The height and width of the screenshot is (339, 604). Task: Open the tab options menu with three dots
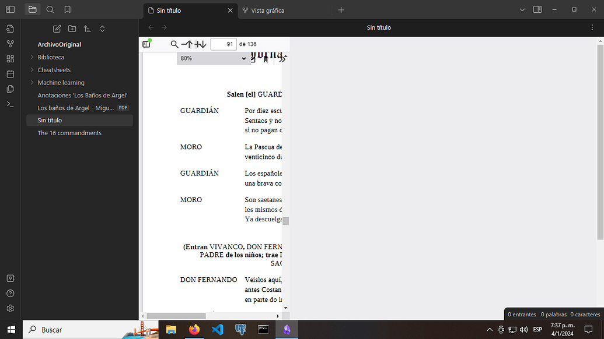click(x=592, y=27)
